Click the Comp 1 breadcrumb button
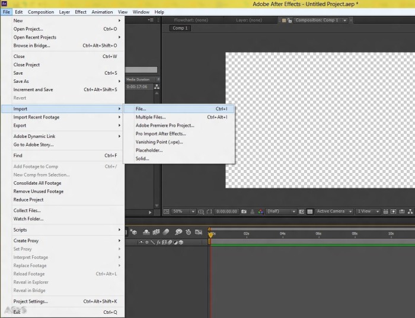415x318 pixels. 180,28
